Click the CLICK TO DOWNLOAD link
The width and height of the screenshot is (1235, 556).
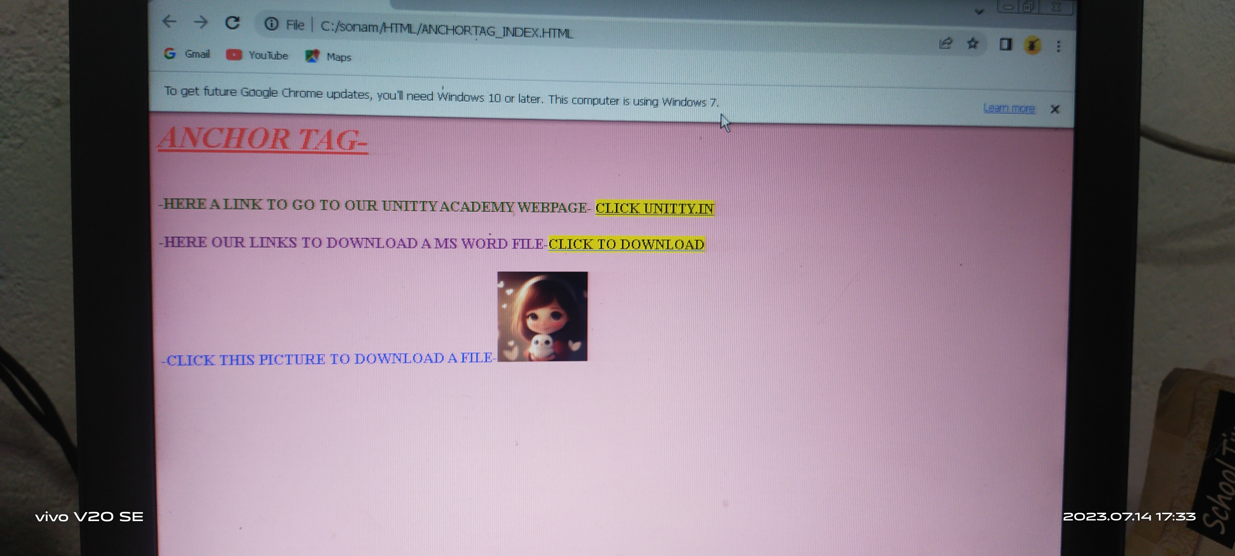pos(626,244)
